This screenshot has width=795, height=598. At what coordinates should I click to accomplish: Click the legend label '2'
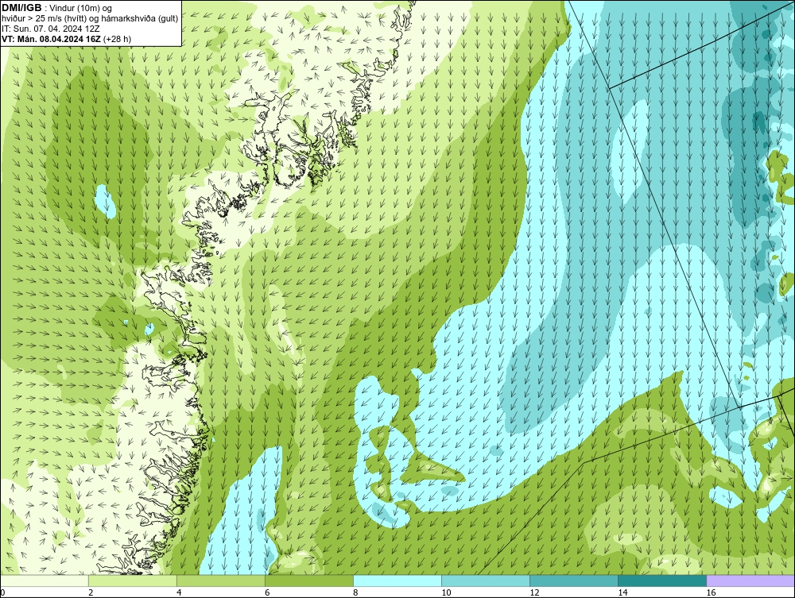(x=91, y=592)
